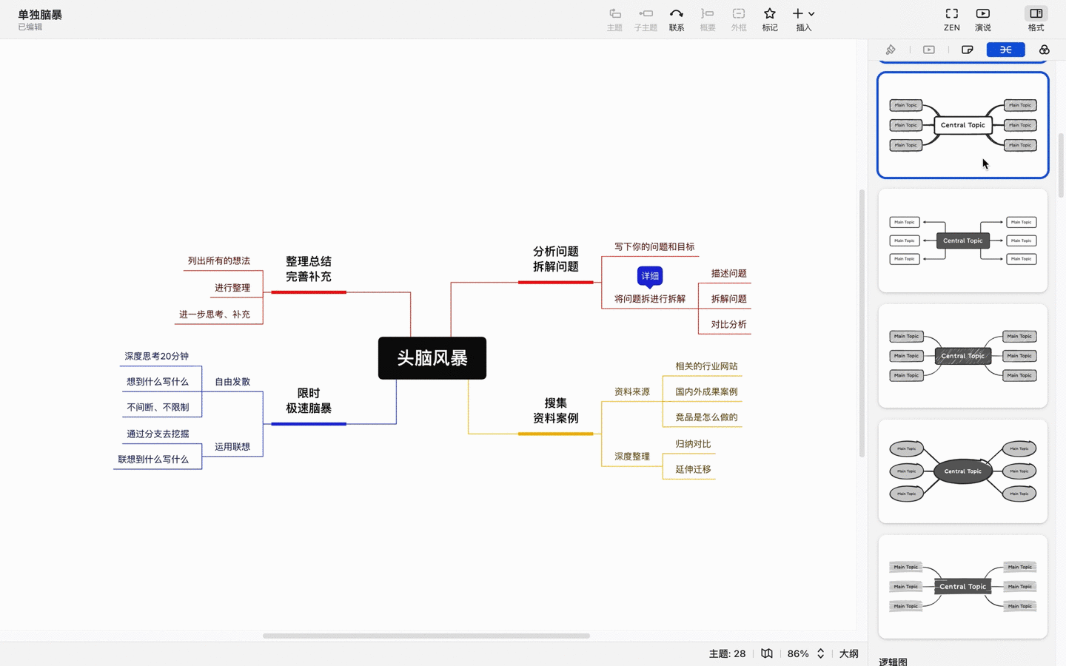Open the map overview icon in status bar
The image size is (1066, 666).
[x=766, y=653]
